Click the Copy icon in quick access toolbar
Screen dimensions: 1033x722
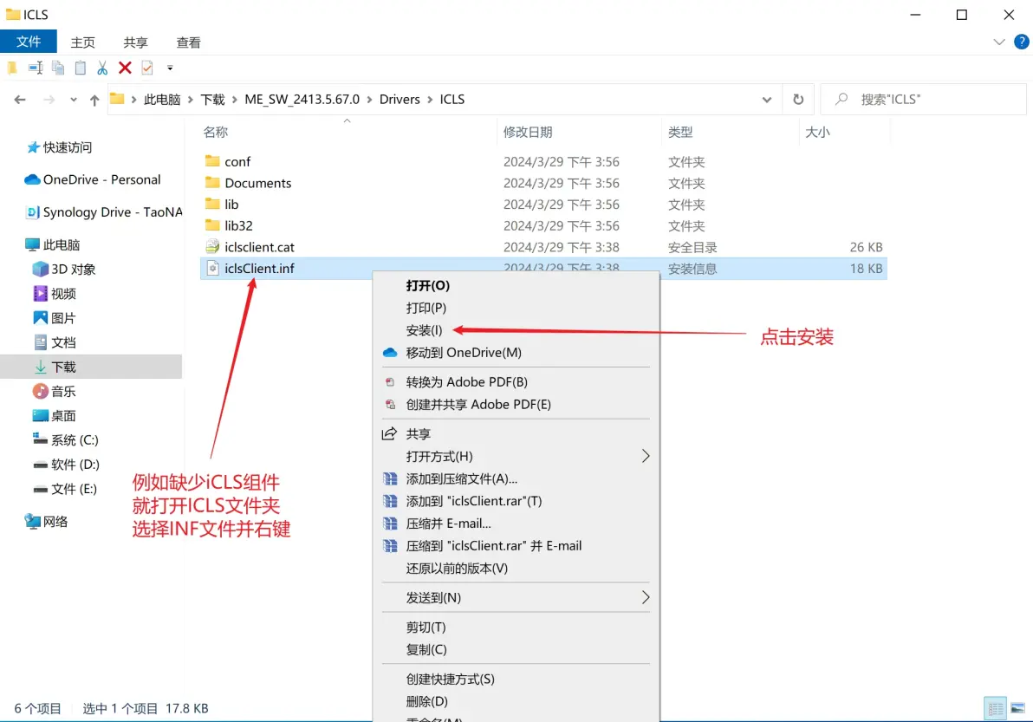(58, 68)
